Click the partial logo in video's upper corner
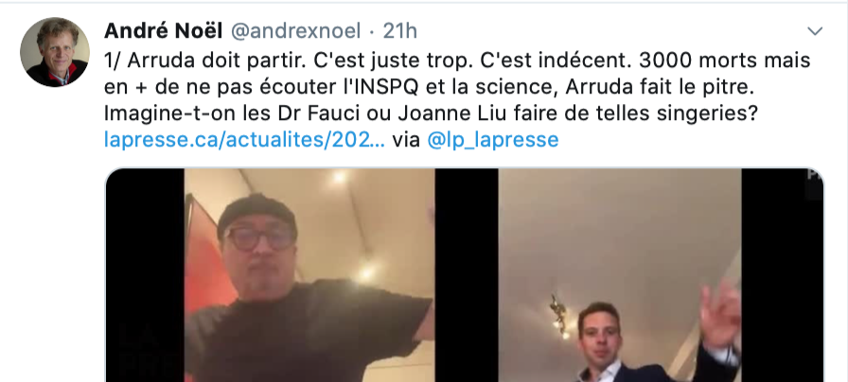 click(x=813, y=176)
